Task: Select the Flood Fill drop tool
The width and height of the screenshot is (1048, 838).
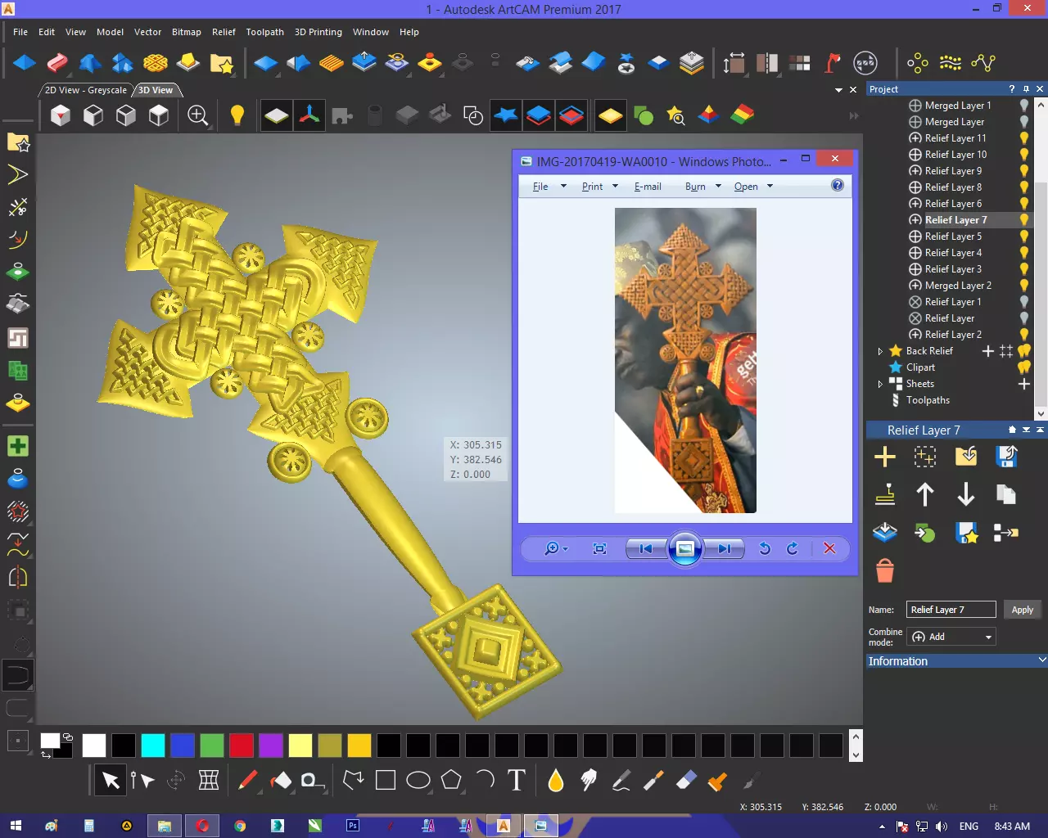Action: coord(556,781)
